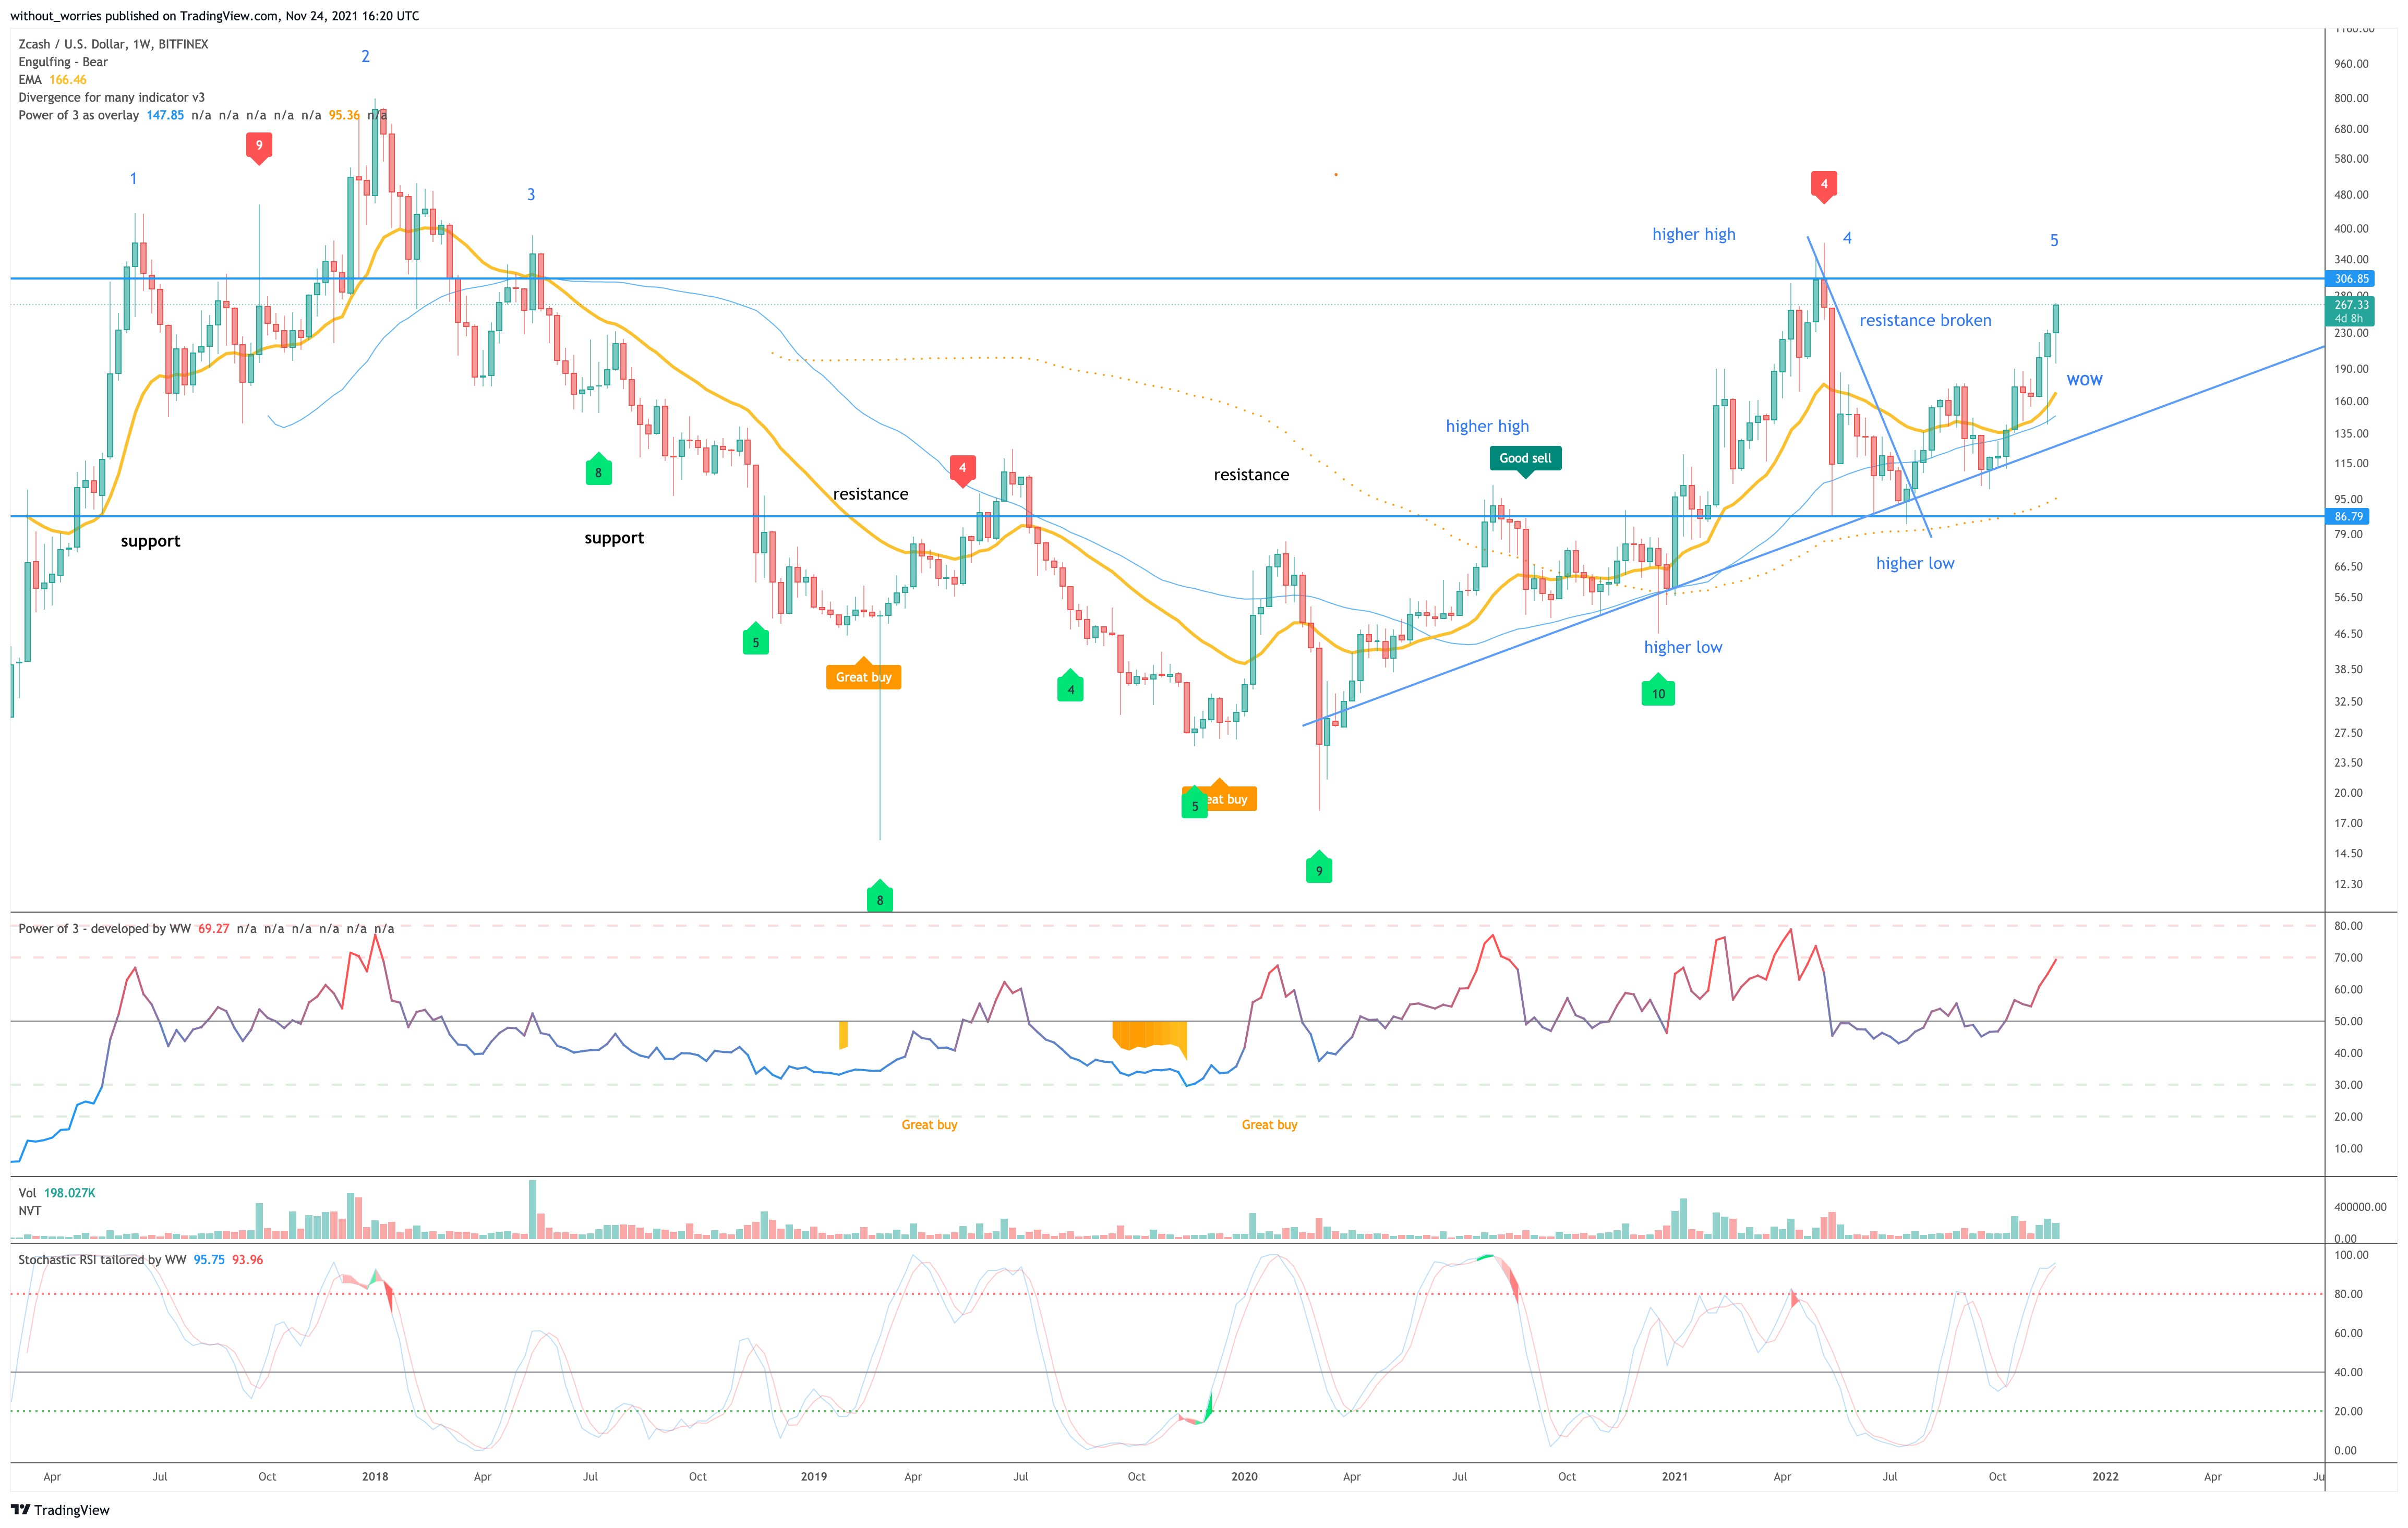Viewport: 2408px width, 1528px height.
Task: Click the orange 95.36 overlay value
Action: 344,116
